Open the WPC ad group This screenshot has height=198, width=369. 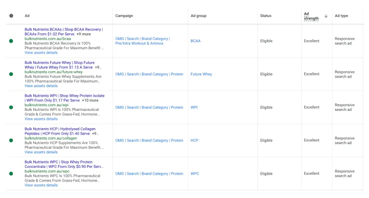click(195, 174)
